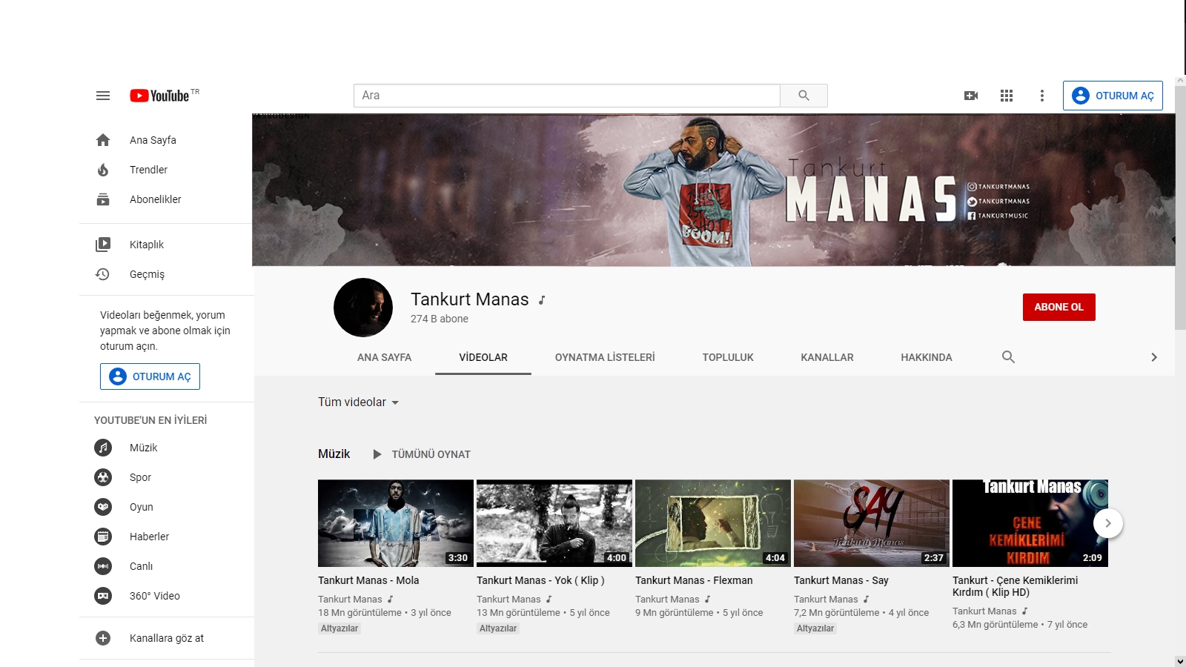This screenshot has width=1186, height=667.
Task: Click the Oyun gaming icon
Action: click(x=103, y=507)
